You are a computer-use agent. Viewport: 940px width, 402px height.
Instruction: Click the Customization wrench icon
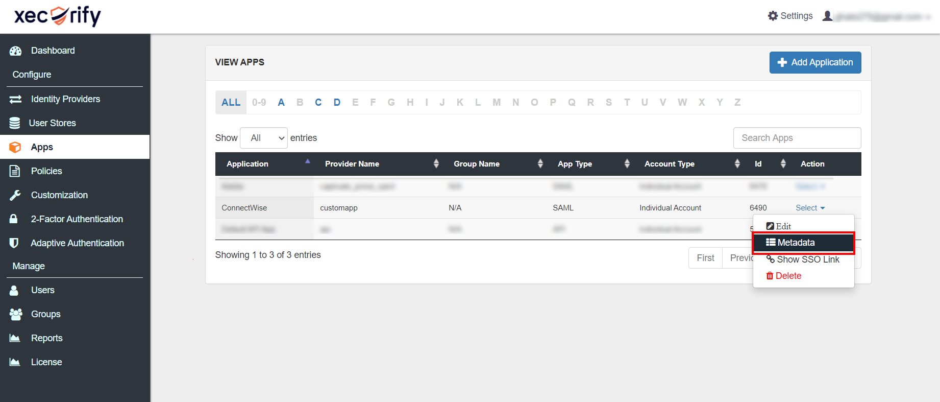coord(15,195)
